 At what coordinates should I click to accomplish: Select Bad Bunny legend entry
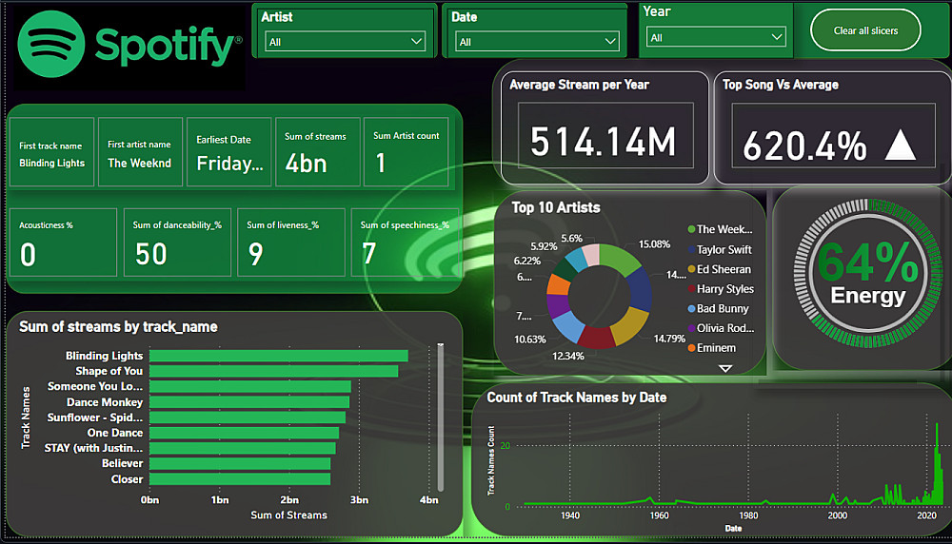coord(718,309)
